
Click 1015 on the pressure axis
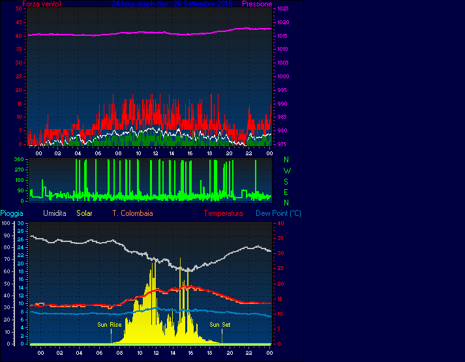tap(283, 36)
